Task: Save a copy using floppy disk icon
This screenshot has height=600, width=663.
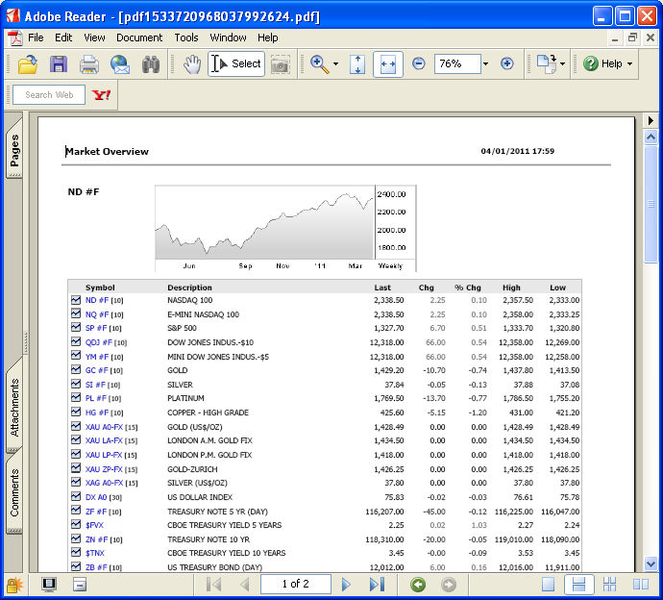Action: click(59, 64)
